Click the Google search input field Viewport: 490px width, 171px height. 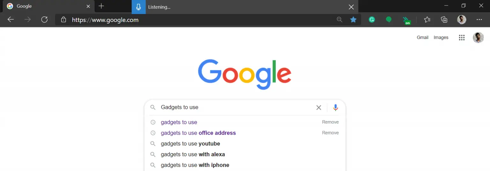click(x=236, y=108)
